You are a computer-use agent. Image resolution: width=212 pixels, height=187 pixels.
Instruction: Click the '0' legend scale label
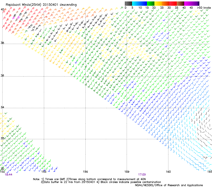click(x=125, y=7)
